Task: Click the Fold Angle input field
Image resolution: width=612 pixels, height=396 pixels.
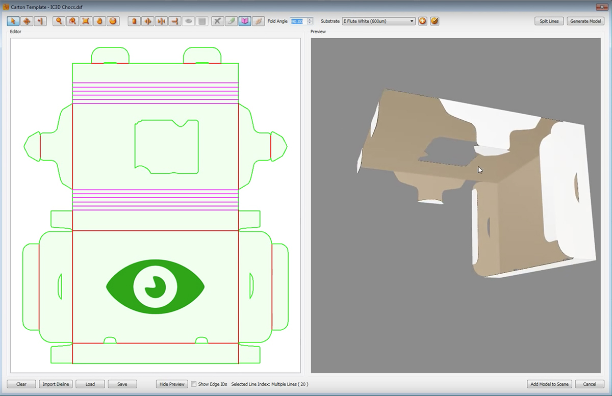Action: pyautogui.click(x=297, y=21)
